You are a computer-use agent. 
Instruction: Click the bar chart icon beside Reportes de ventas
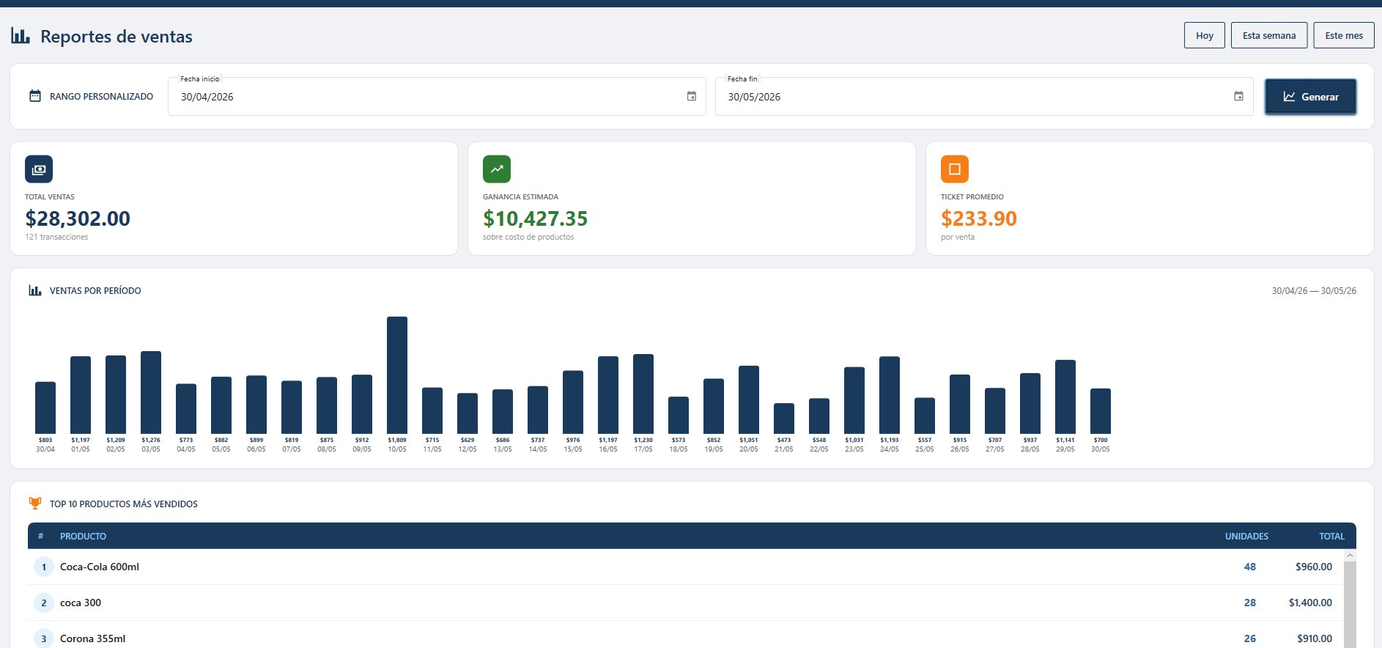tap(21, 36)
